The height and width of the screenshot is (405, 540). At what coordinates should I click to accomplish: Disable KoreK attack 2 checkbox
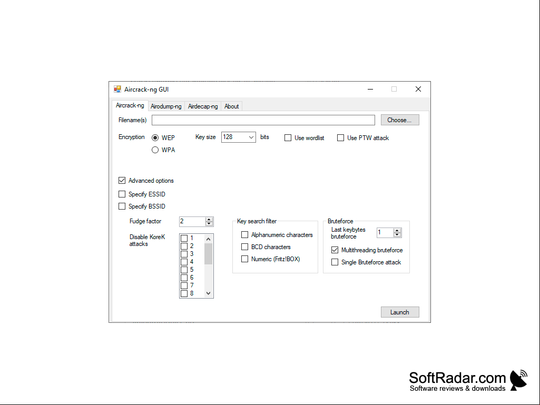click(184, 246)
